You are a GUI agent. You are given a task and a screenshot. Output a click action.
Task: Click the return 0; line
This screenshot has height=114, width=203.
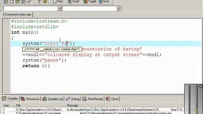click(36, 66)
